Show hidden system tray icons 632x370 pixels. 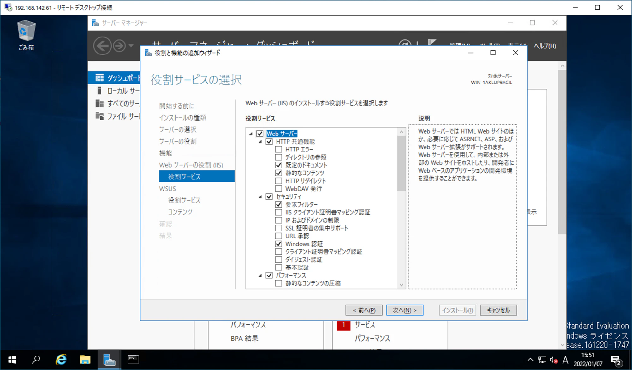(530, 360)
